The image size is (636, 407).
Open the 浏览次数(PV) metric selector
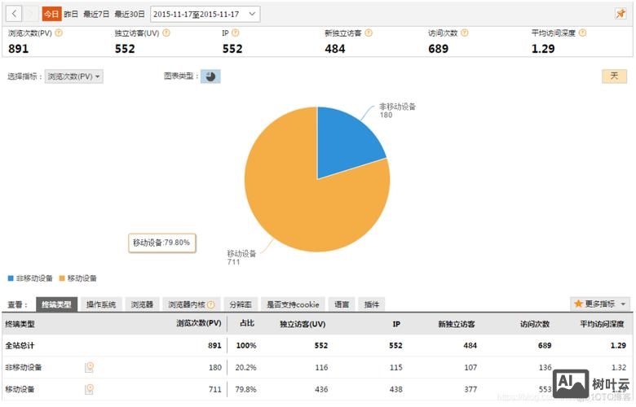(x=74, y=77)
